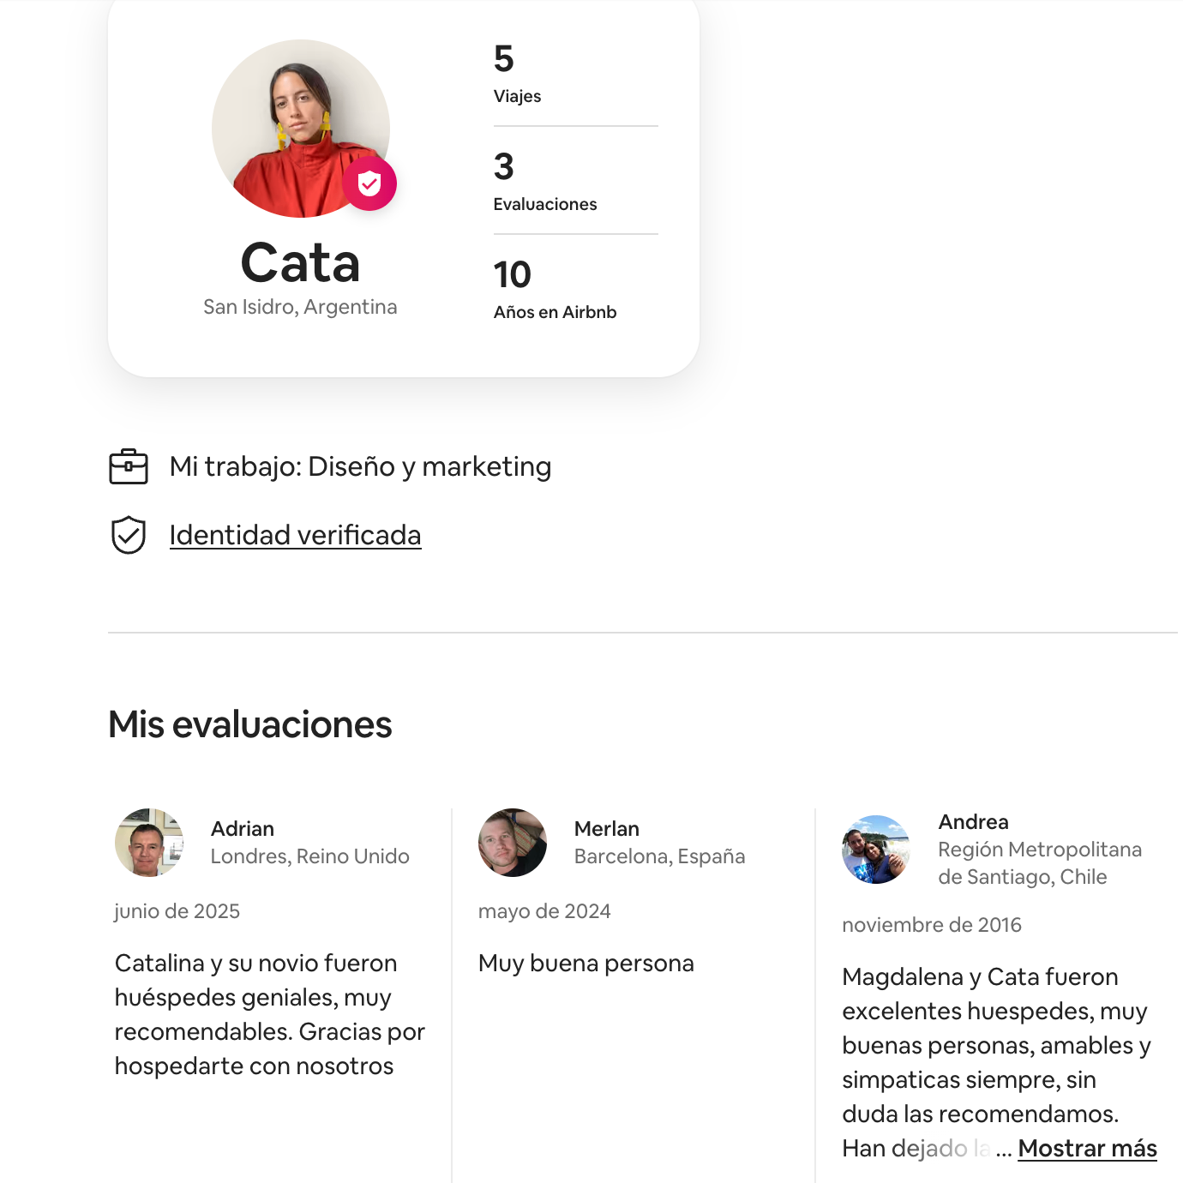Viewport: 1183px width, 1183px height.
Task: Click the shield checkmark identity icon
Action: click(129, 535)
